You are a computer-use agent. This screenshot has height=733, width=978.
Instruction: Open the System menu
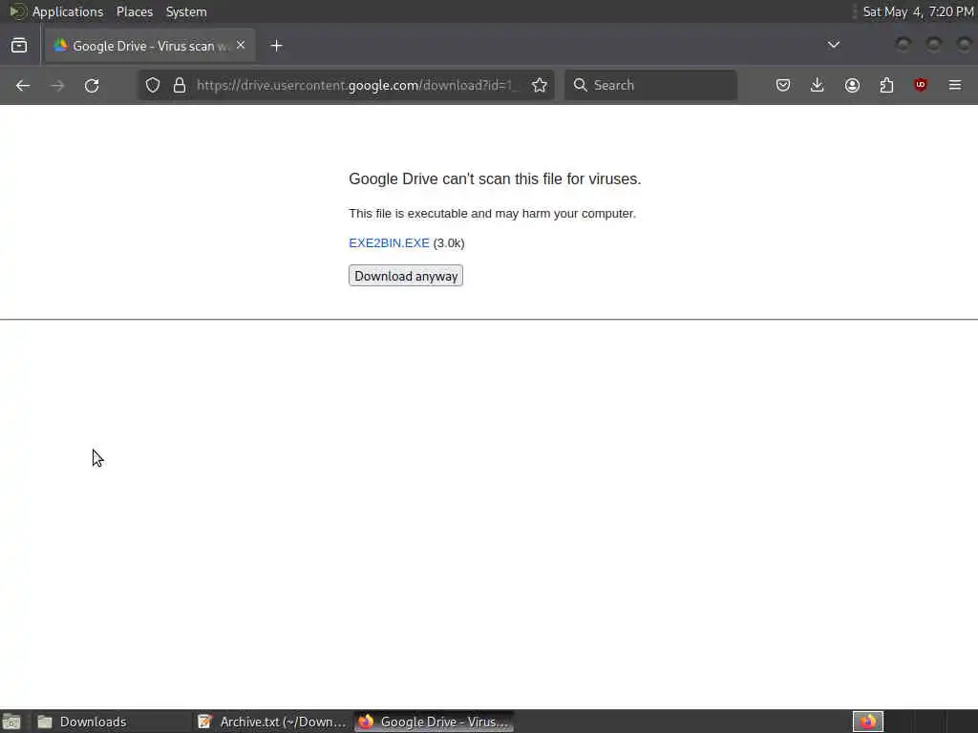[186, 11]
